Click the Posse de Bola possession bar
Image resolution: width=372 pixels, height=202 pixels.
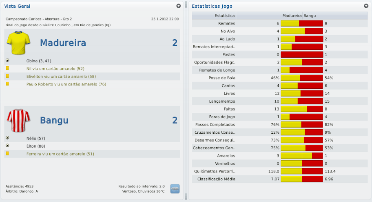pyautogui.click(x=302, y=78)
